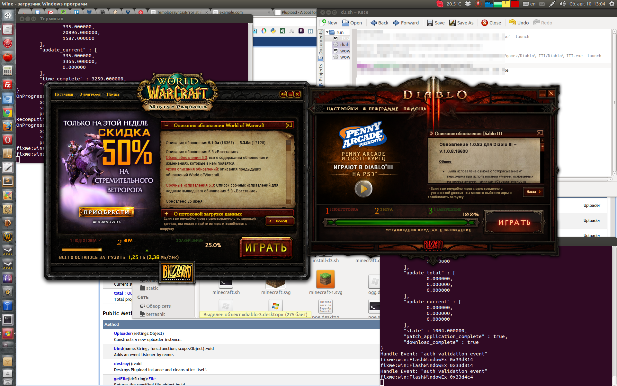The width and height of the screenshot is (617, 386).
Task: Click the WoW download progress bar
Action: point(82,249)
